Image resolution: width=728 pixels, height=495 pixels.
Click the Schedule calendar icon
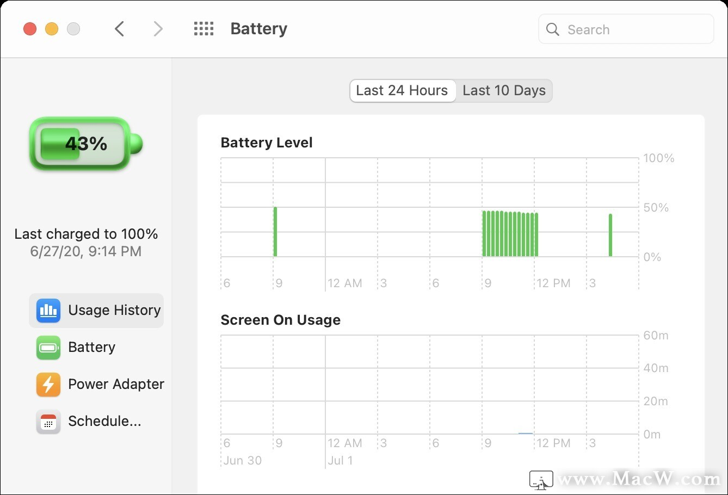(48, 422)
